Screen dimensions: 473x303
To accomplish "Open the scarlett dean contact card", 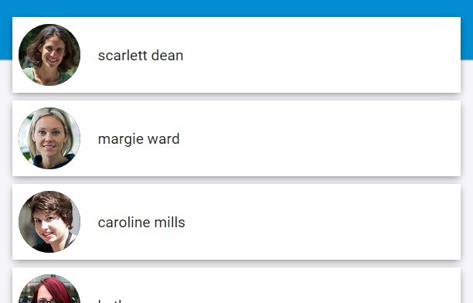I will tap(236, 55).
